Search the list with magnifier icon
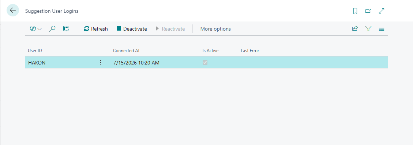 (x=52, y=29)
